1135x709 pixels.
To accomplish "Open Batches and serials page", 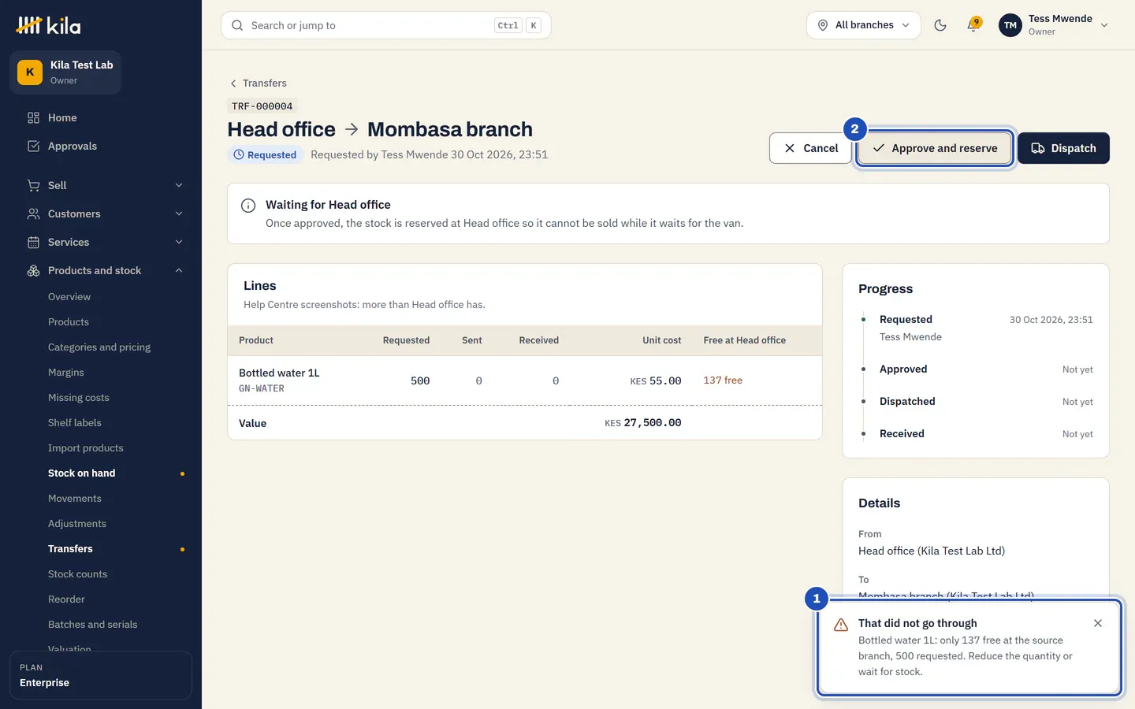I will [x=92, y=625].
